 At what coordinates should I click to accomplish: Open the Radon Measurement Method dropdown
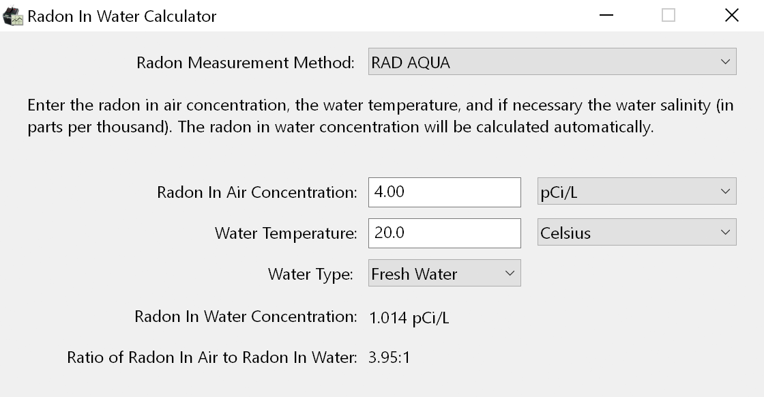(x=552, y=62)
